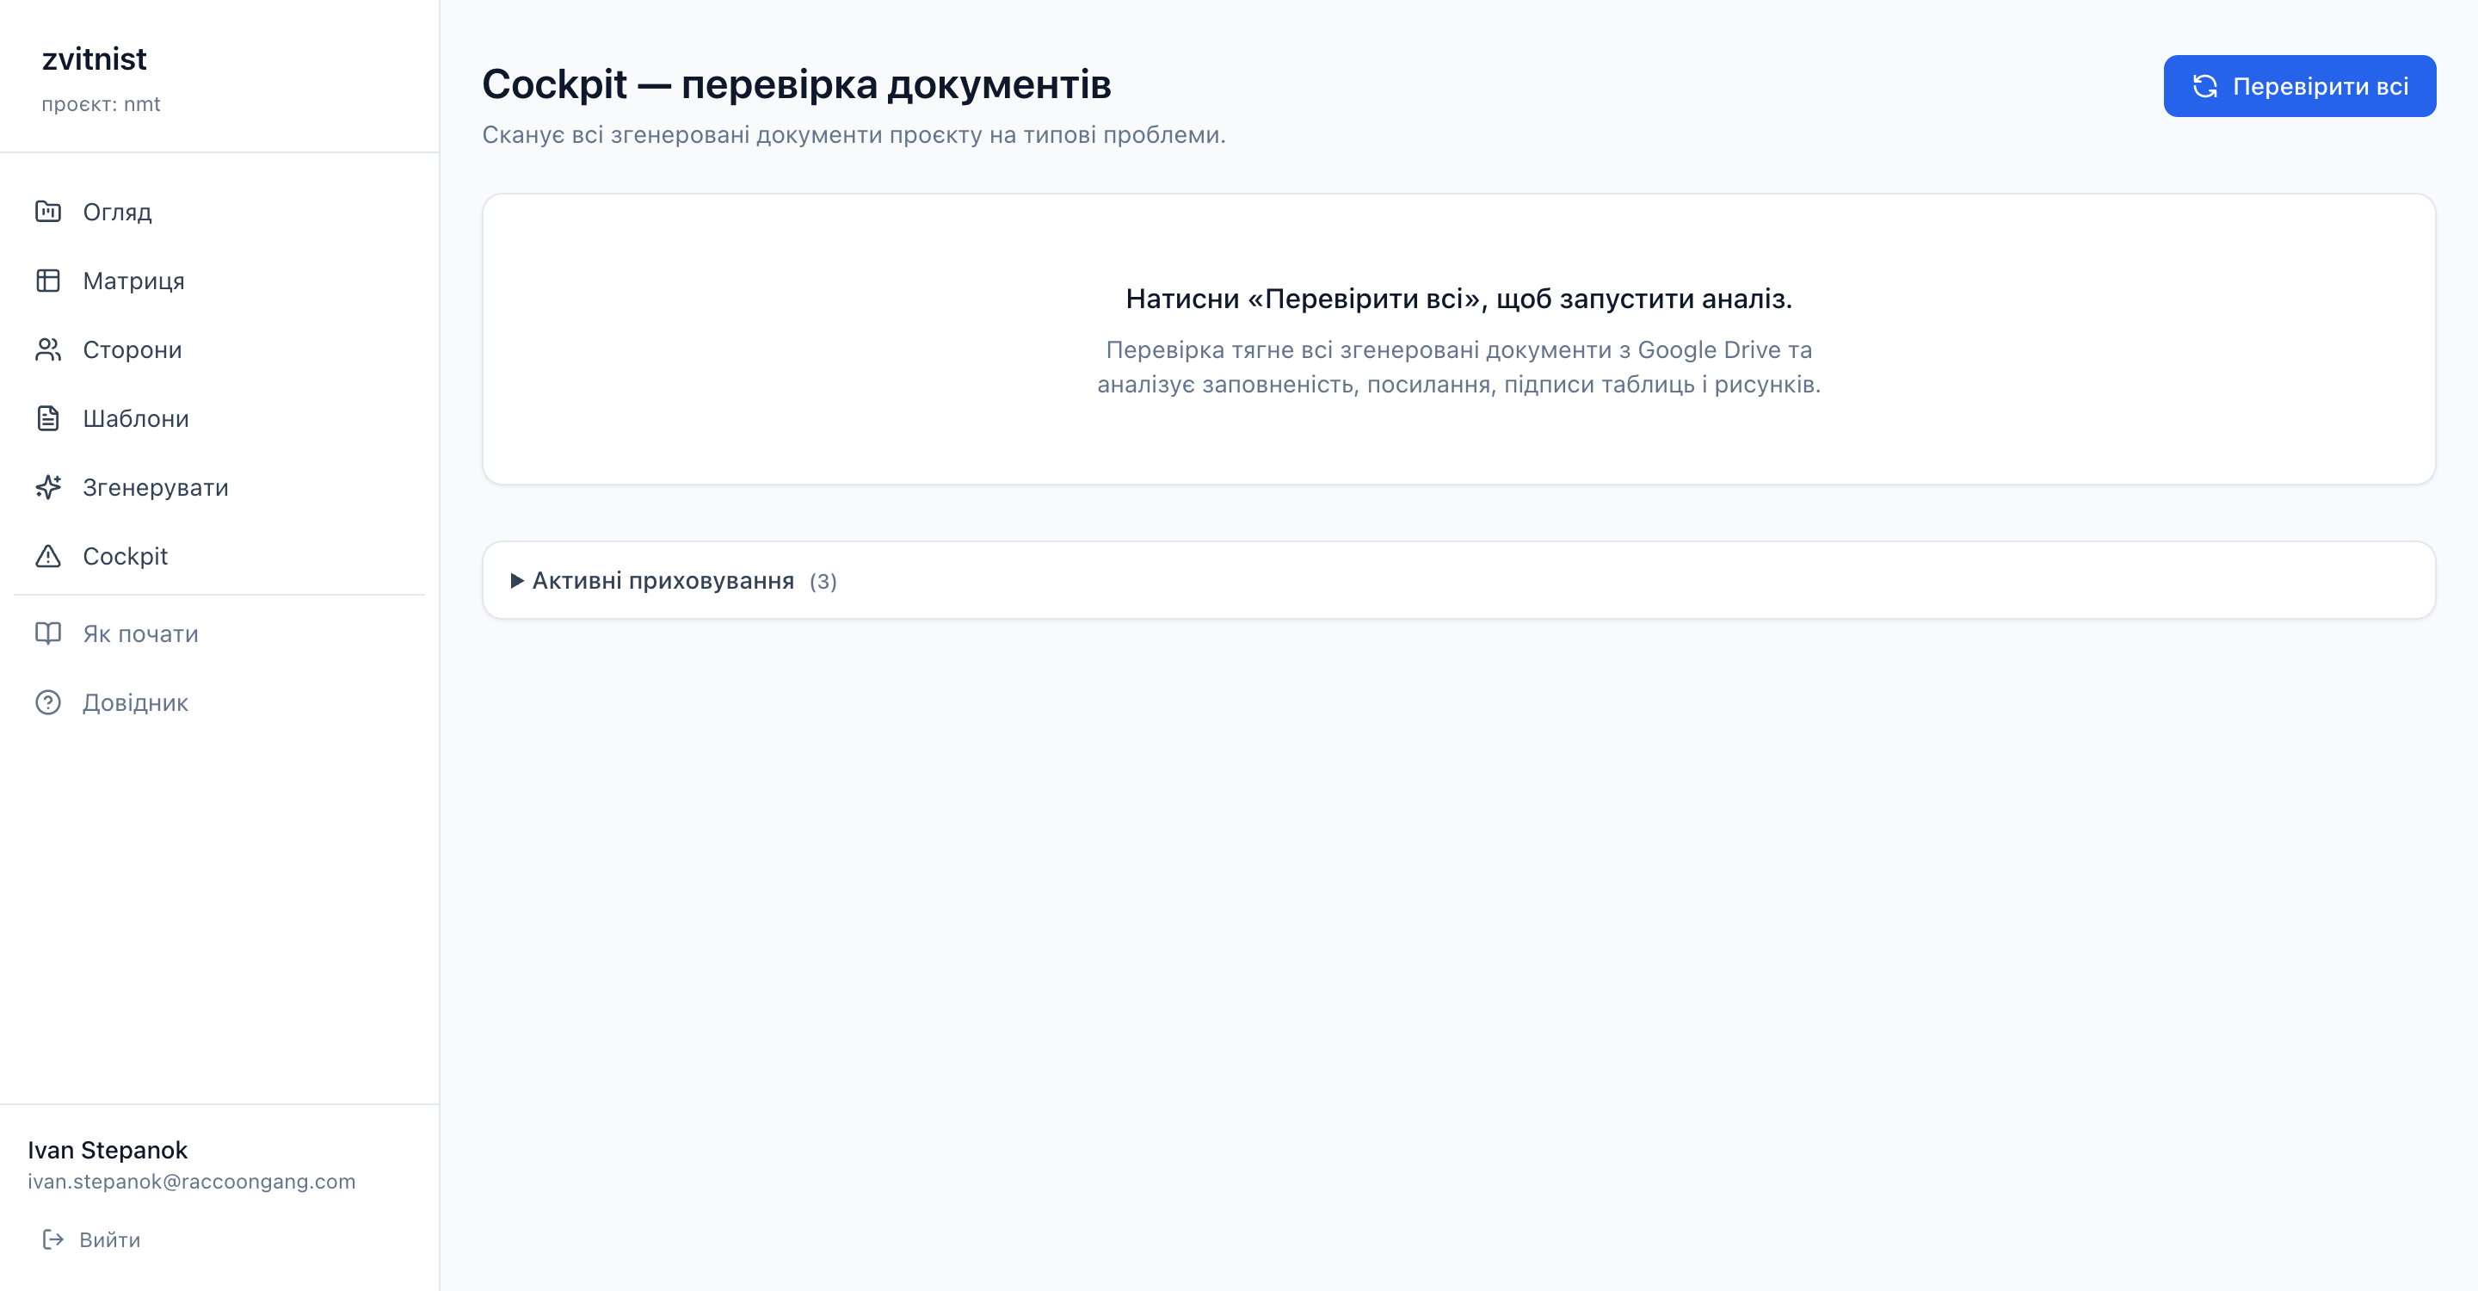Click the Натисни «Перевірити всі» prompt text
This screenshot has height=1291, width=2478.
click(x=1458, y=298)
